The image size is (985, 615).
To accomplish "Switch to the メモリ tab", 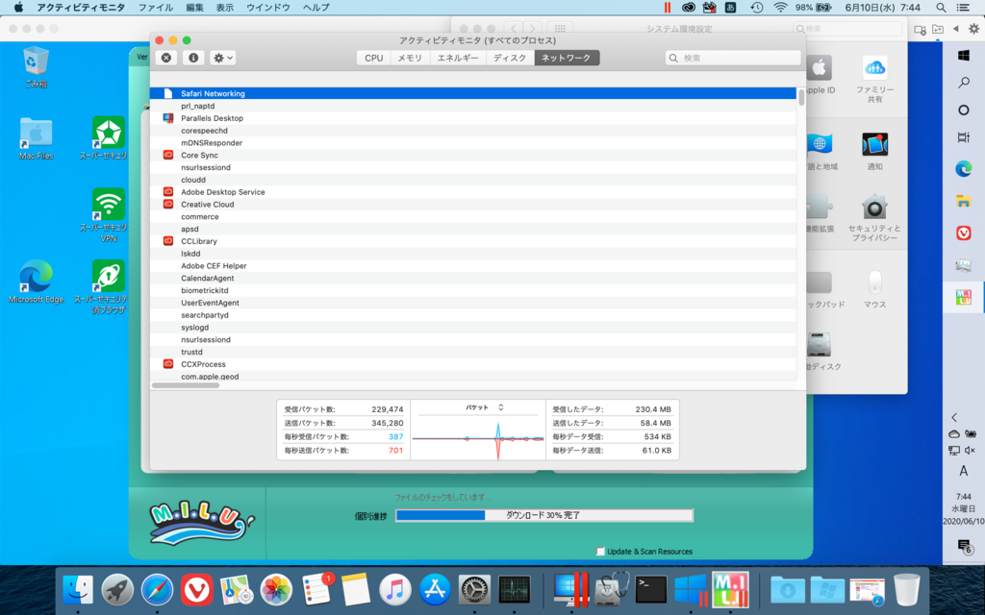I will tap(410, 58).
